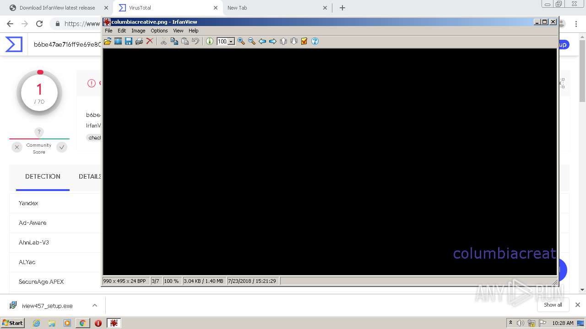Open IrfanView settings checkmark icon

[304, 41]
